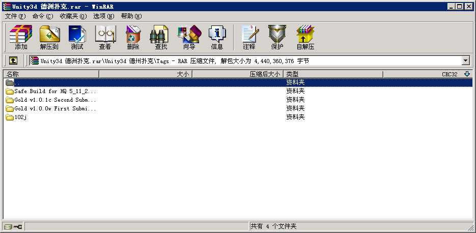Click the RAR archive icon in address bar
476x233 pixels.
pos(34,61)
